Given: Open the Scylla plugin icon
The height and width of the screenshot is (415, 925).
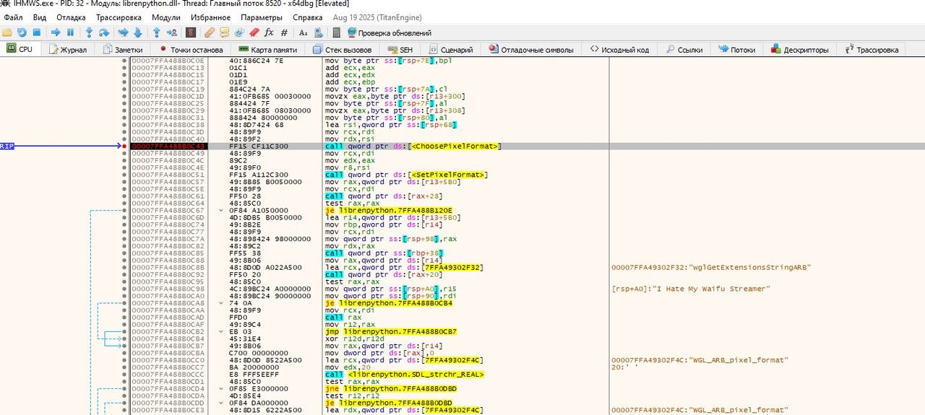Looking at the screenshot, I should (191, 32).
